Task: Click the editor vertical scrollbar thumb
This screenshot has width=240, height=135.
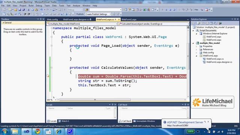Action: [188, 56]
